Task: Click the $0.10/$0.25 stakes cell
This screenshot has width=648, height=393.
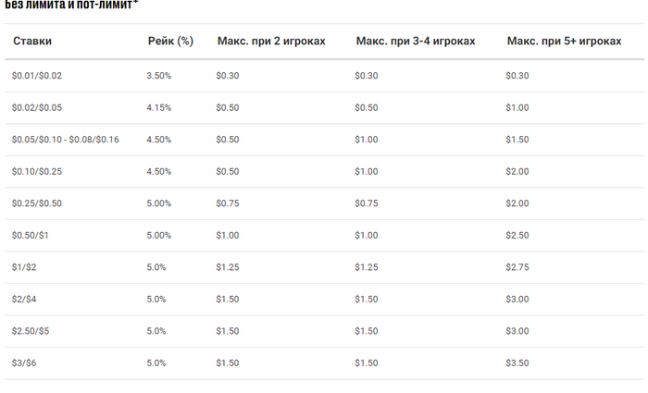Action: tap(37, 172)
